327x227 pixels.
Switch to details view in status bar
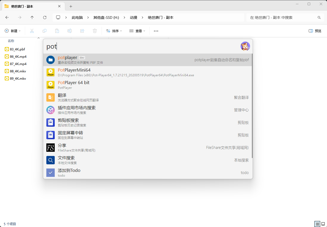click(x=317, y=224)
